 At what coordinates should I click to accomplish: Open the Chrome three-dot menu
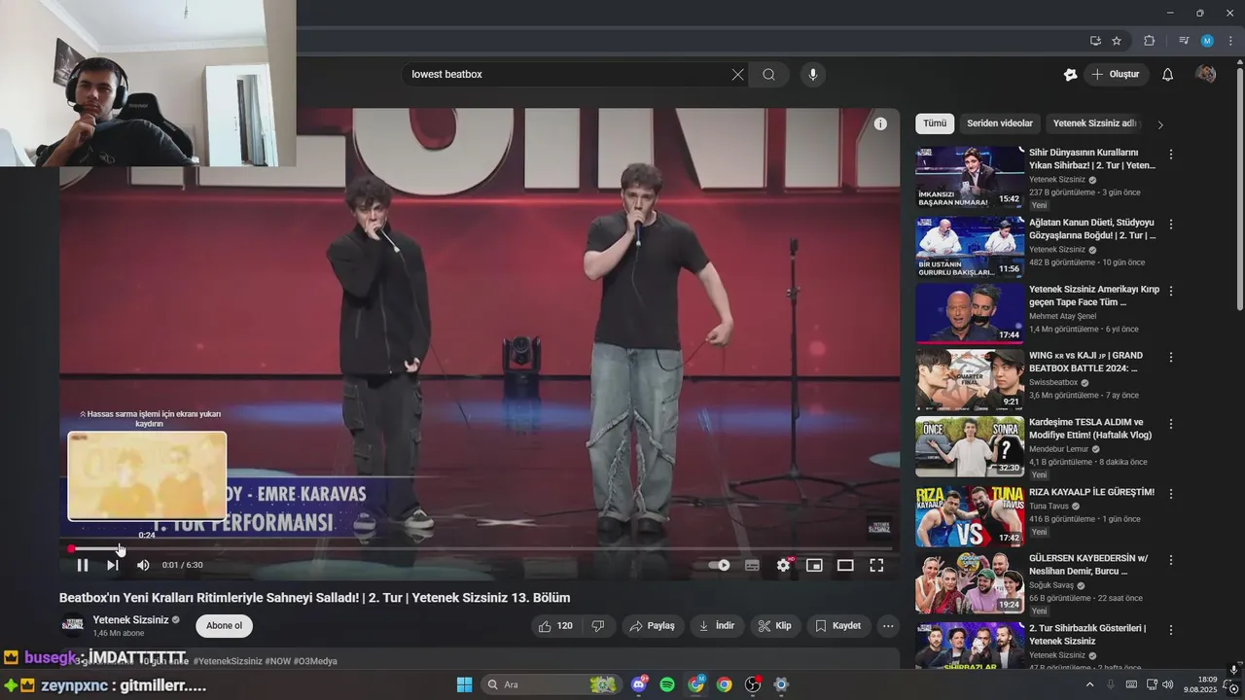1230,41
